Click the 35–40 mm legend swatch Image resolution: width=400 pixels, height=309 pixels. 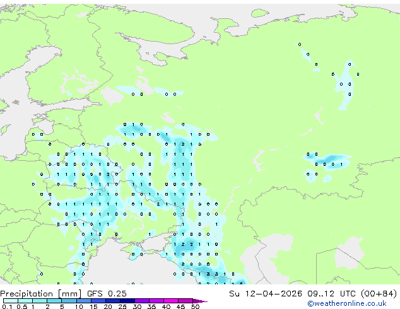click(156, 301)
